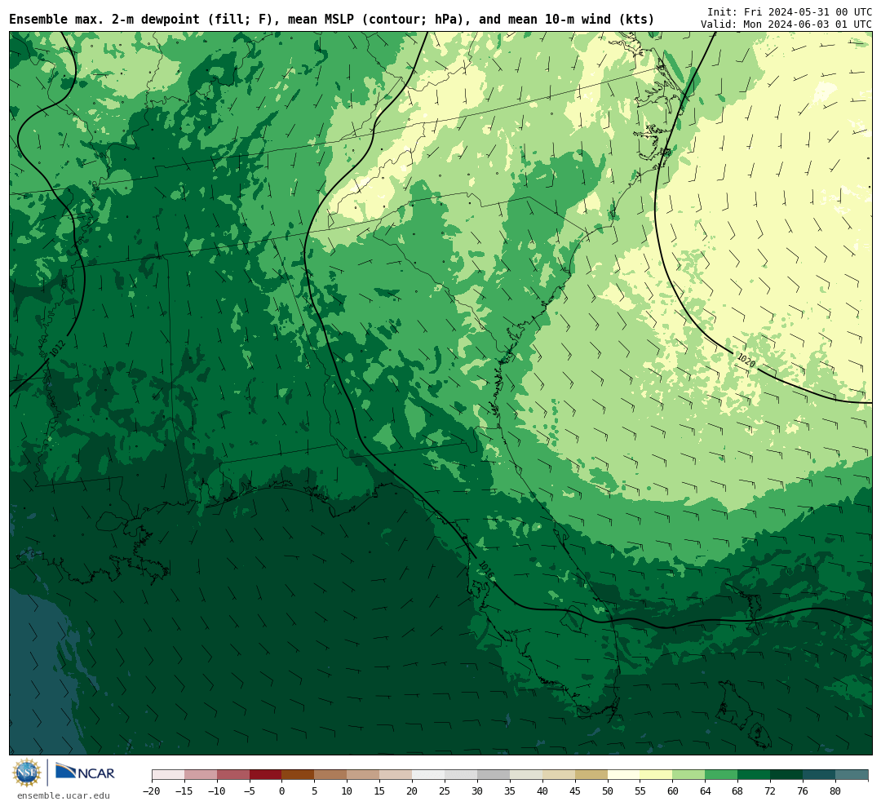
Task: Click the pale yellow swatch between 55 and 60
Action: 657,775
